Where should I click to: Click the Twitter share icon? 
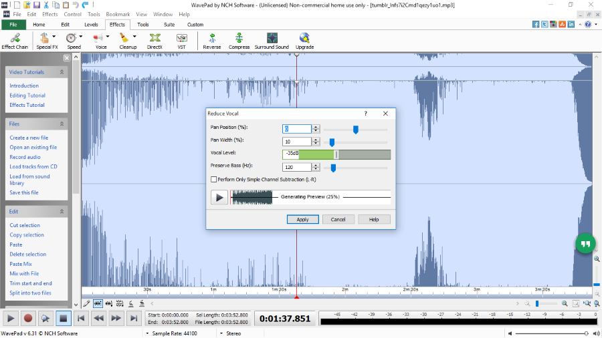(544, 24)
